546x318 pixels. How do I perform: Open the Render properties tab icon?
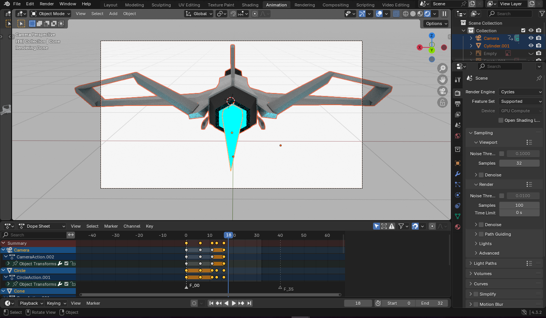click(458, 93)
